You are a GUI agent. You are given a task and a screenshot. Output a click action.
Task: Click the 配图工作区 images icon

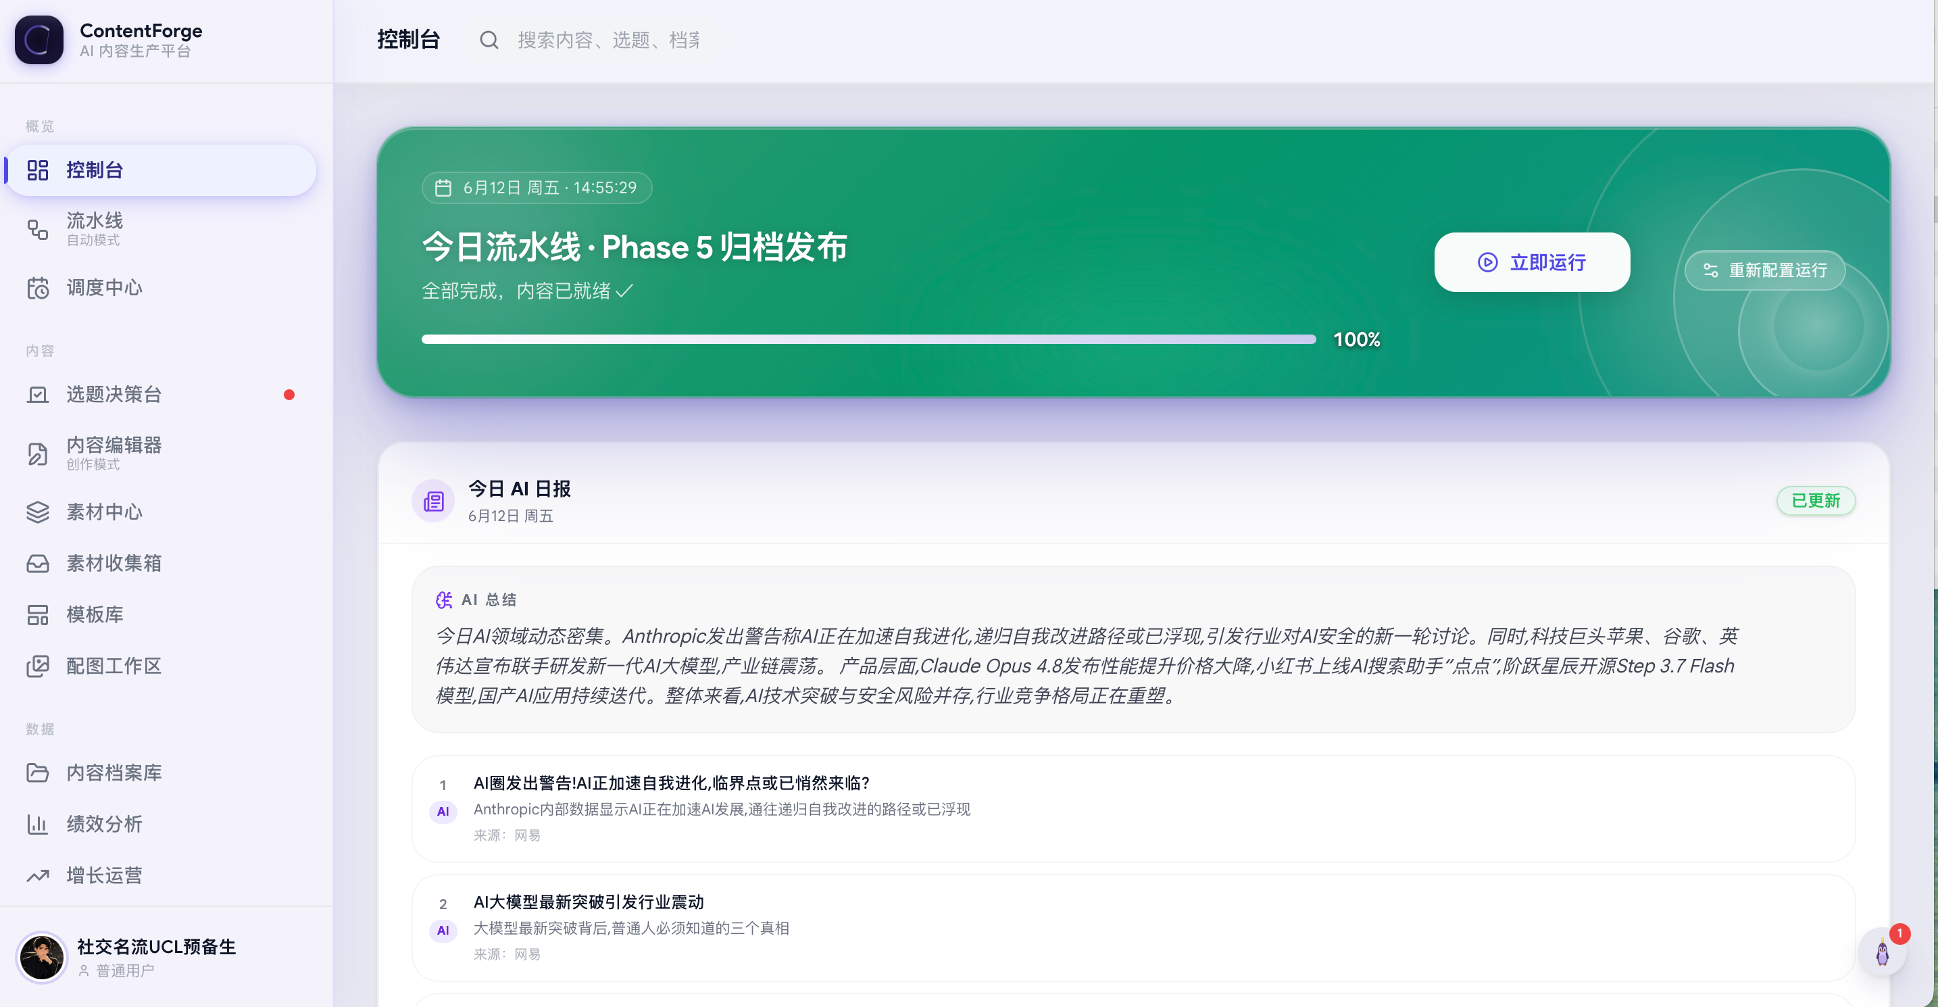pyautogui.click(x=38, y=666)
